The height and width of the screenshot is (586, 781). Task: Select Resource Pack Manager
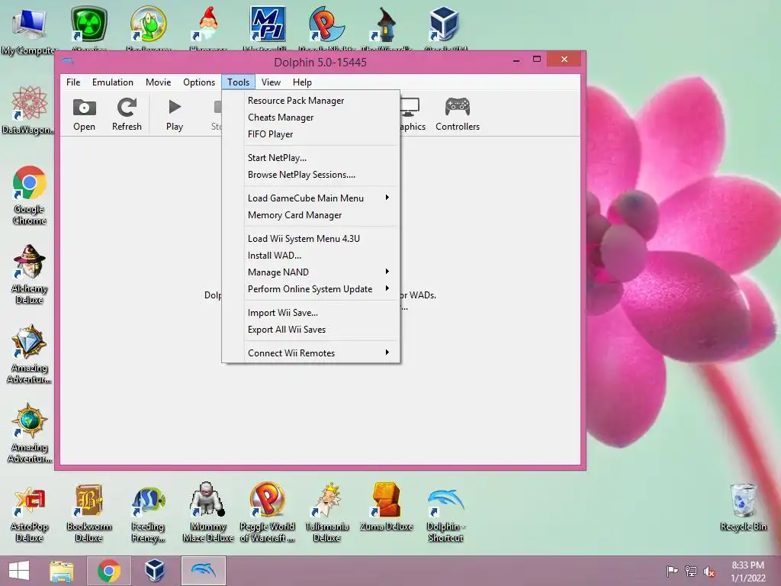[310, 101]
